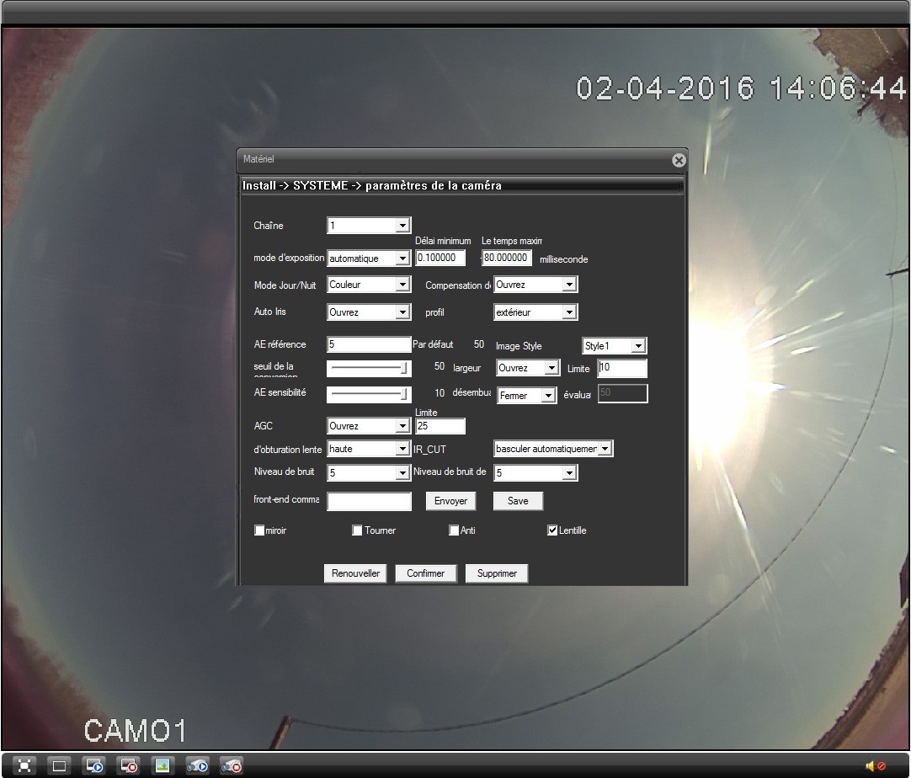This screenshot has width=911, height=778.
Task: Select the single-window view icon
Action: [59, 765]
